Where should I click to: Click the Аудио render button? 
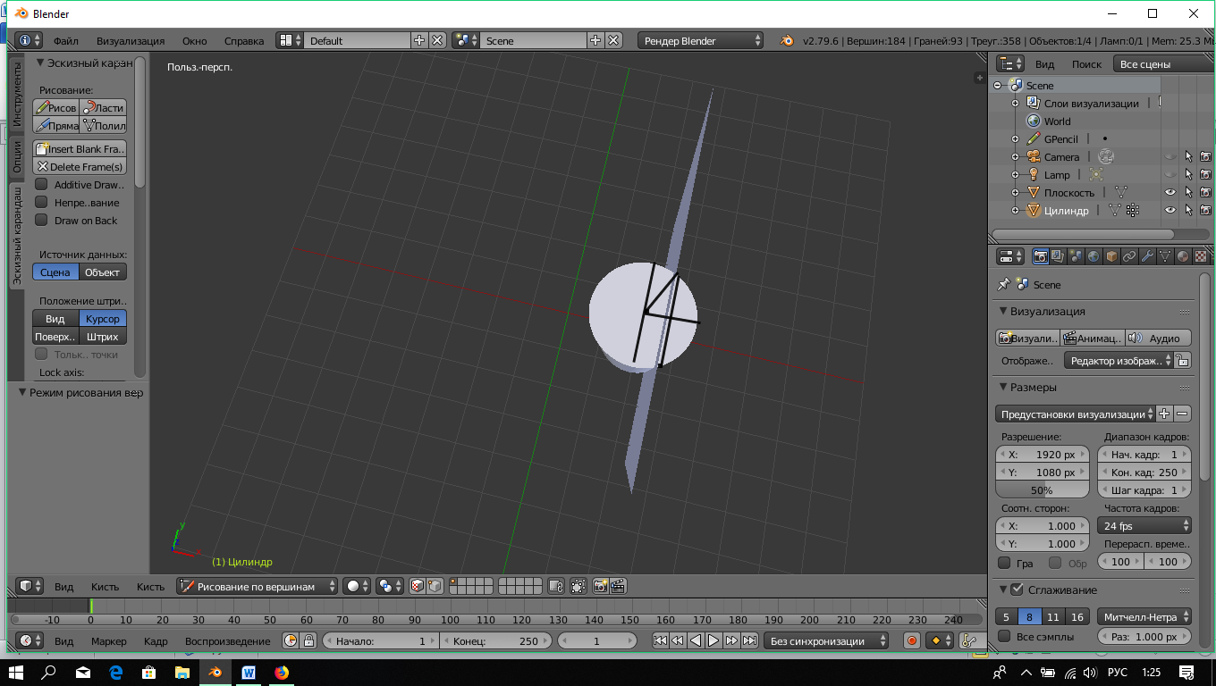click(x=1157, y=338)
